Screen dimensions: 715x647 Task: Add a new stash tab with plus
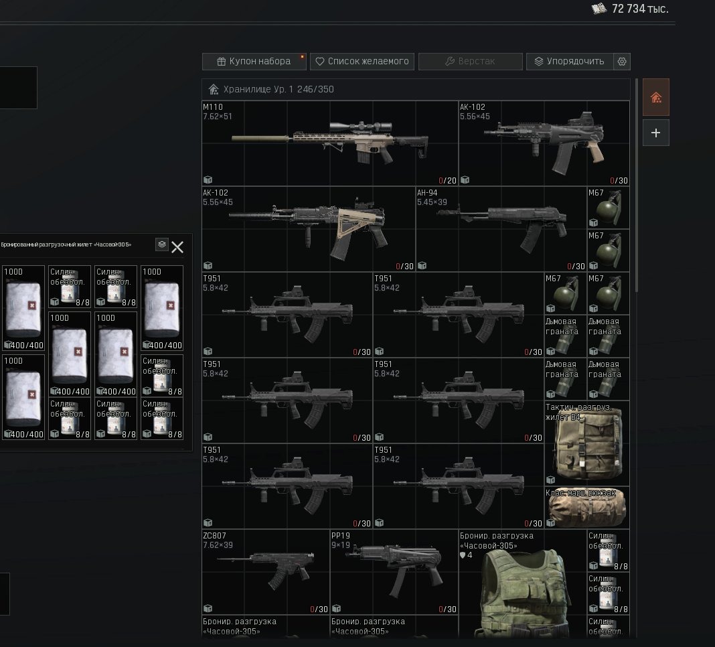(655, 133)
